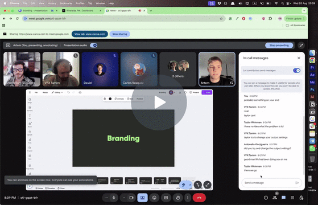
Task: Send an emoji reaction
Action: 154,198
